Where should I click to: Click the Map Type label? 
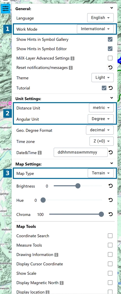(25, 173)
